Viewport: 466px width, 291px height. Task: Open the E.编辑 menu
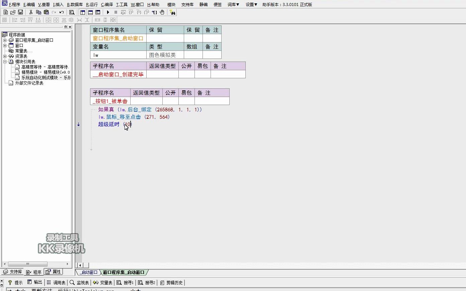pos(29,5)
